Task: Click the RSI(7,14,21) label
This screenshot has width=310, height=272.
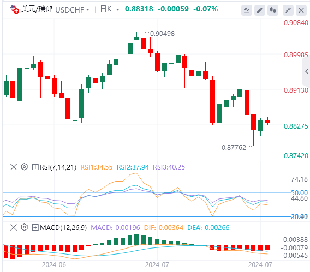Action: (x=58, y=167)
